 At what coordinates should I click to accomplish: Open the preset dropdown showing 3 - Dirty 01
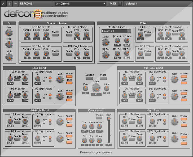click(x=81, y=4)
